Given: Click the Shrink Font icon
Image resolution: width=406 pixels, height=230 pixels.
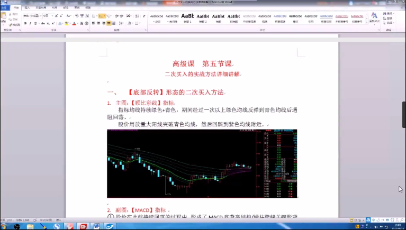Looking at the screenshot, I should tap(61, 16).
